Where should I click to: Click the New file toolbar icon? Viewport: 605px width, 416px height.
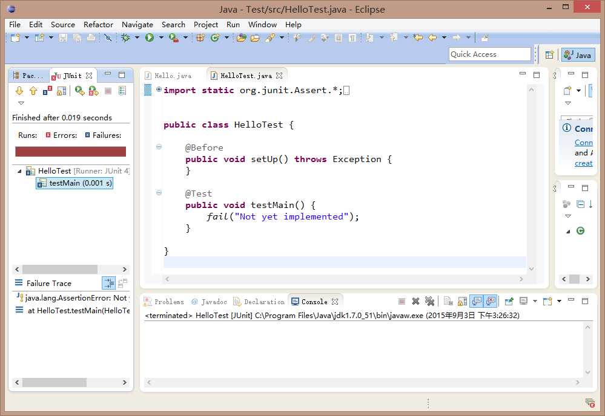[x=15, y=37]
